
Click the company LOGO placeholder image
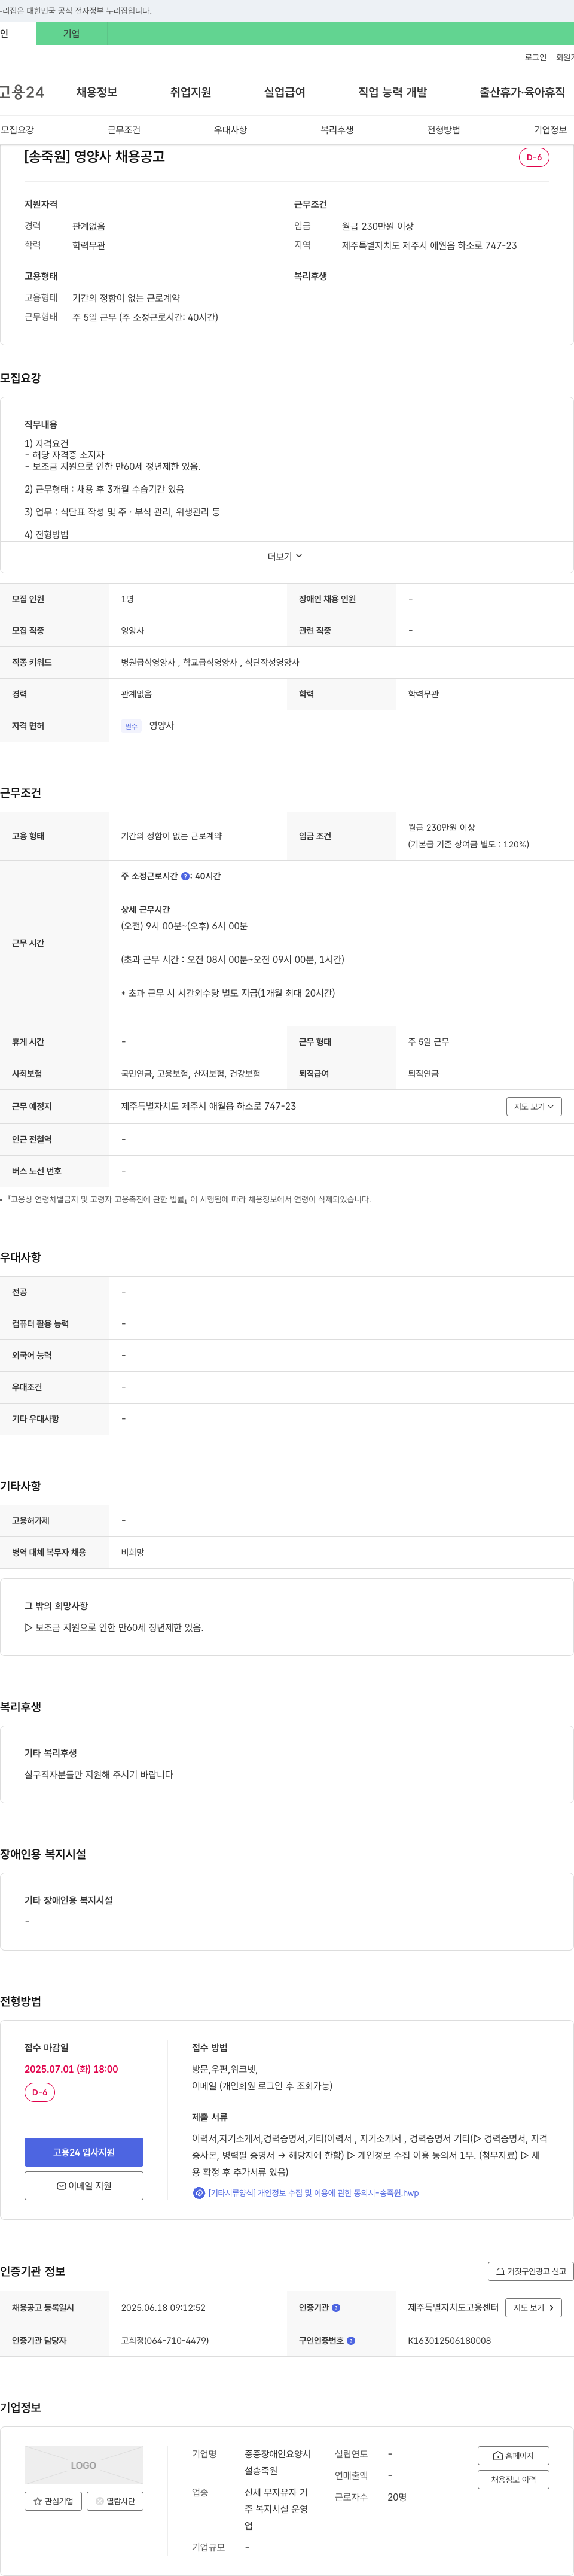(x=84, y=2465)
